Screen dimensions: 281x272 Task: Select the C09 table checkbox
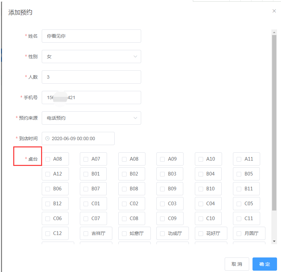pos(162,219)
